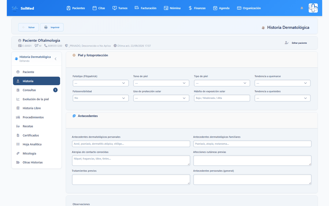Click the Alergias de contacto conocidas textarea
This screenshot has height=206, width=329.
tap(131, 160)
